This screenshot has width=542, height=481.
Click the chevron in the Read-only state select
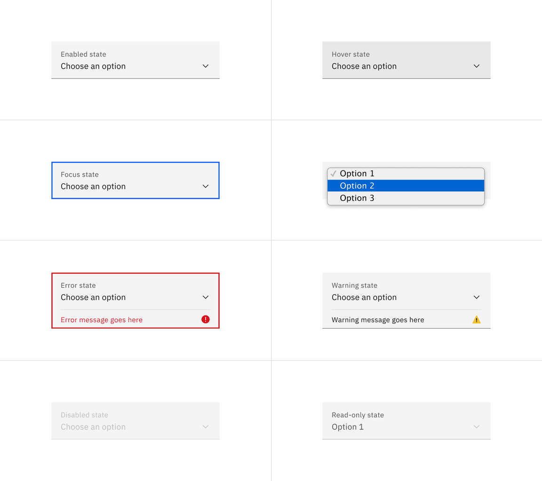[477, 427]
